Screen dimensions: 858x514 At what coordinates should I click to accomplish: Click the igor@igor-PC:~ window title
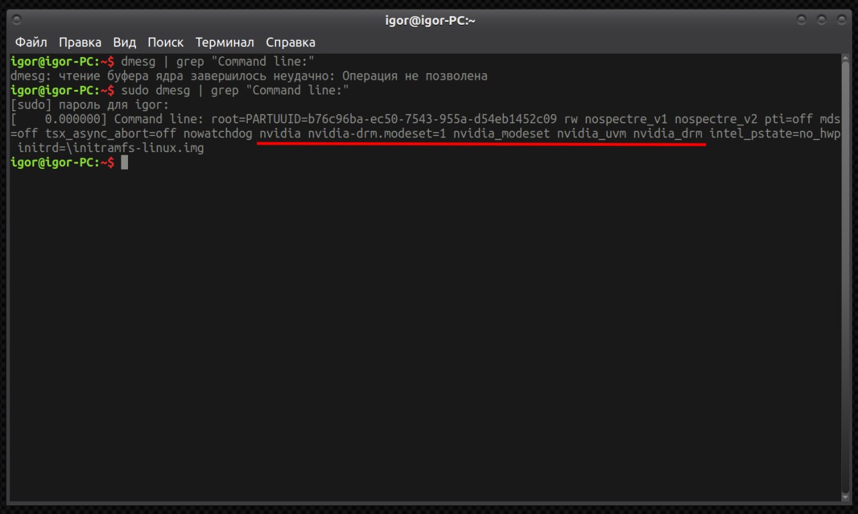430,20
